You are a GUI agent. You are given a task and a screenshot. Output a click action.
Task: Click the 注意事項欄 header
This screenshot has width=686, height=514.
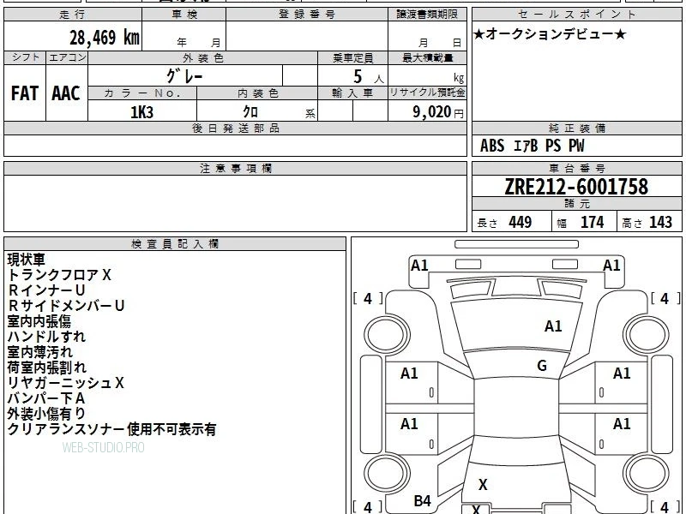coord(235,168)
